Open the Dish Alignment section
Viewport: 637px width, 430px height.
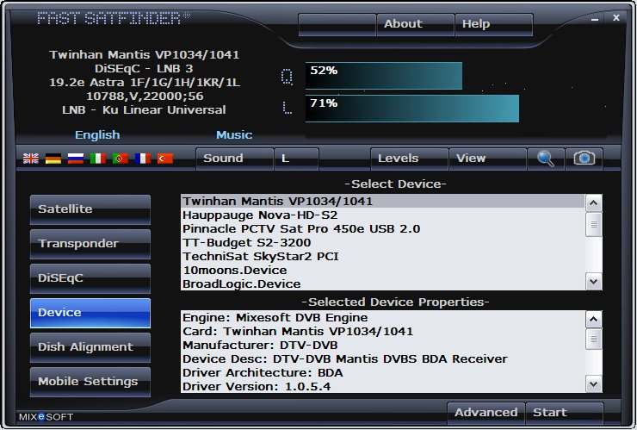[90, 347]
